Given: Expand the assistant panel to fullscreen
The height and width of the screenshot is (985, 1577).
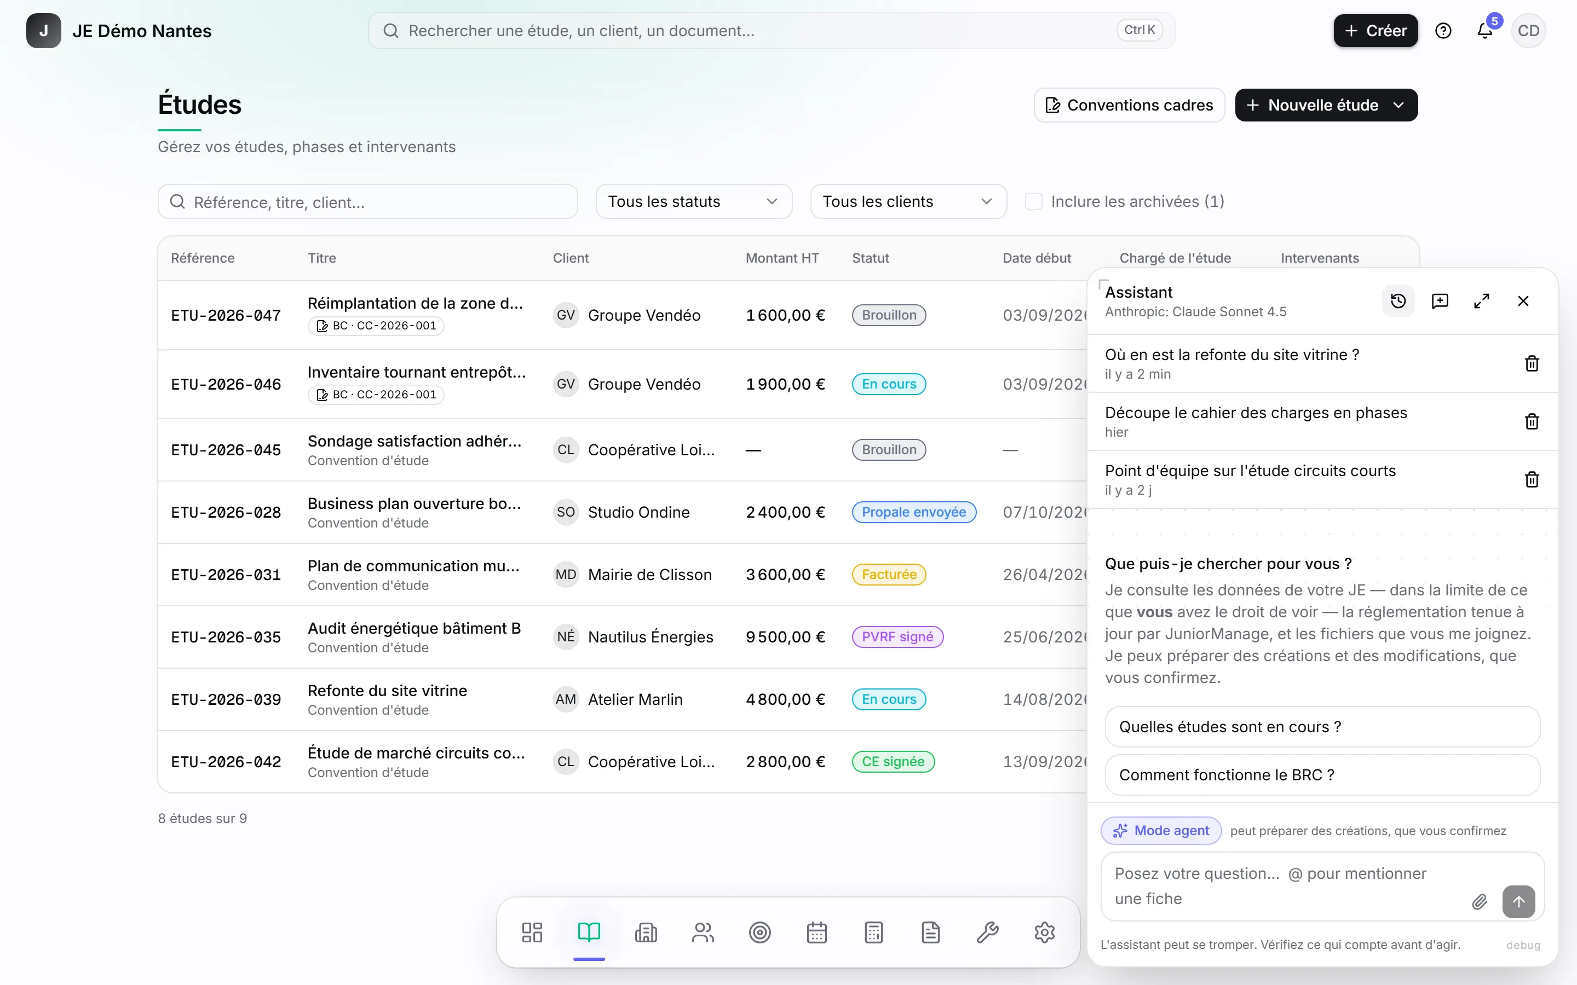Looking at the screenshot, I should point(1482,301).
